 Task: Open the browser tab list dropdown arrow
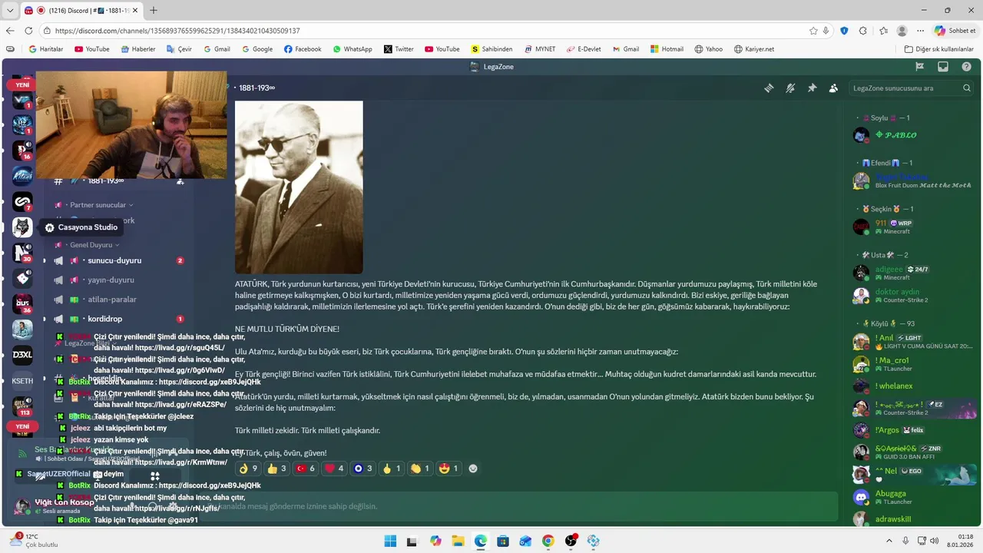[x=10, y=10]
